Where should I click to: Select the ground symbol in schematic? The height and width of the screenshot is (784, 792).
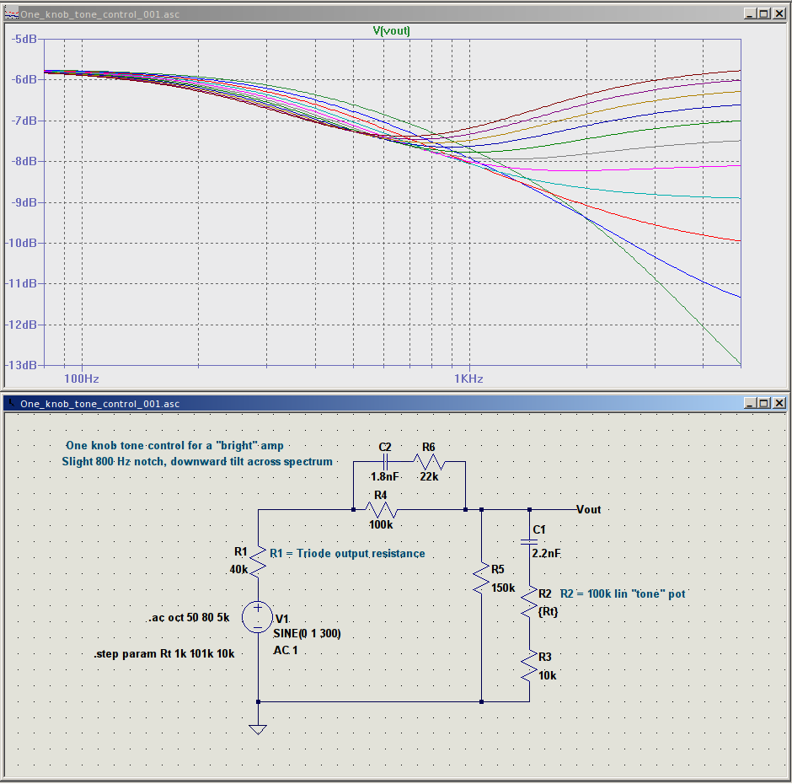(x=258, y=729)
